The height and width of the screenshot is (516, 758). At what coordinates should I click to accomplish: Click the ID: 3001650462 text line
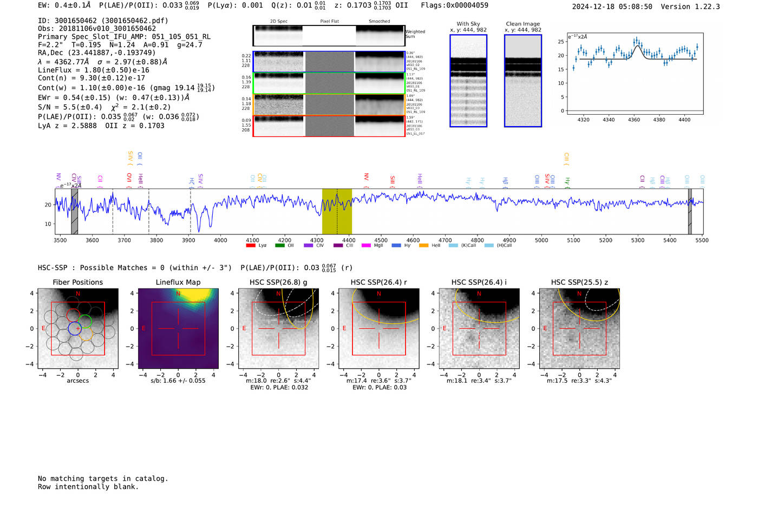103,21
